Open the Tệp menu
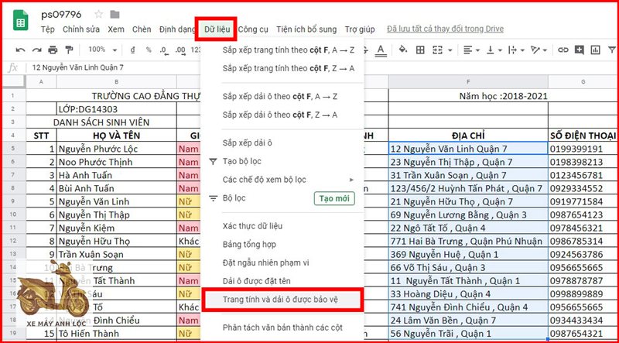The image size is (619, 343). (47, 29)
